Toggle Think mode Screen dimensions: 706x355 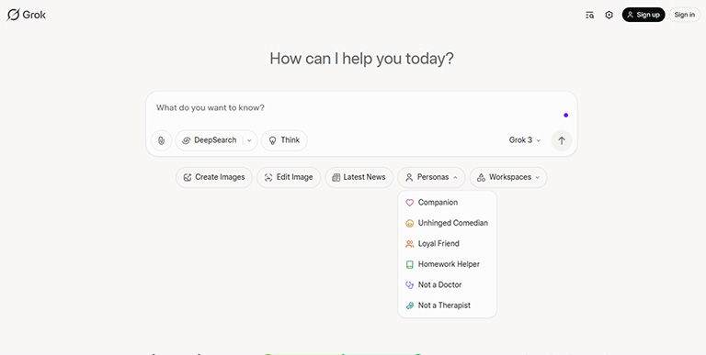[284, 140]
